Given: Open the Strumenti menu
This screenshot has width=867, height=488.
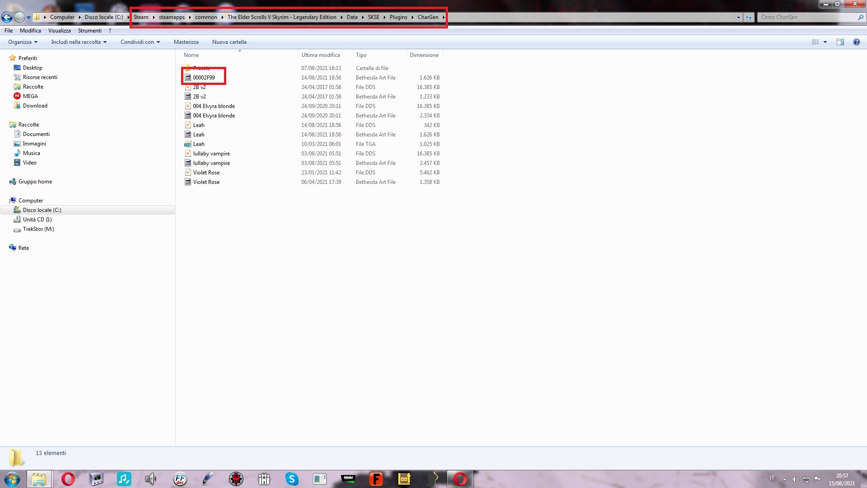Looking at the screenshot, I should [x=89, y=31].
